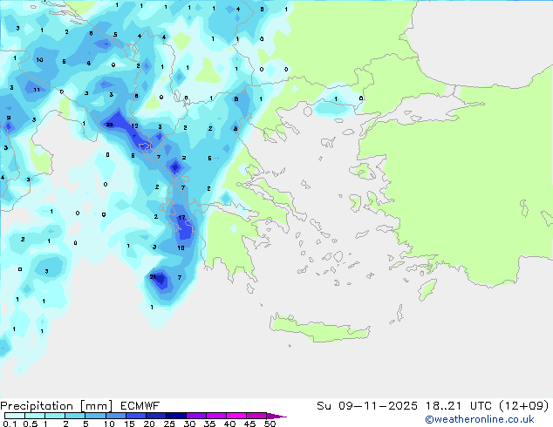Click the above-50 arrow tip on legend
This screenshot has height=427, width=553.
click(276, 416)
